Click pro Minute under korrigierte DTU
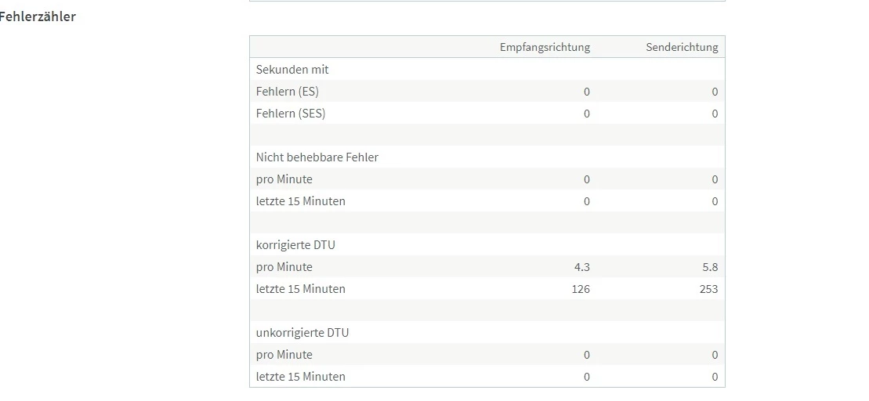Viewport: 869px width, 401px height. [x=284, y=267]
